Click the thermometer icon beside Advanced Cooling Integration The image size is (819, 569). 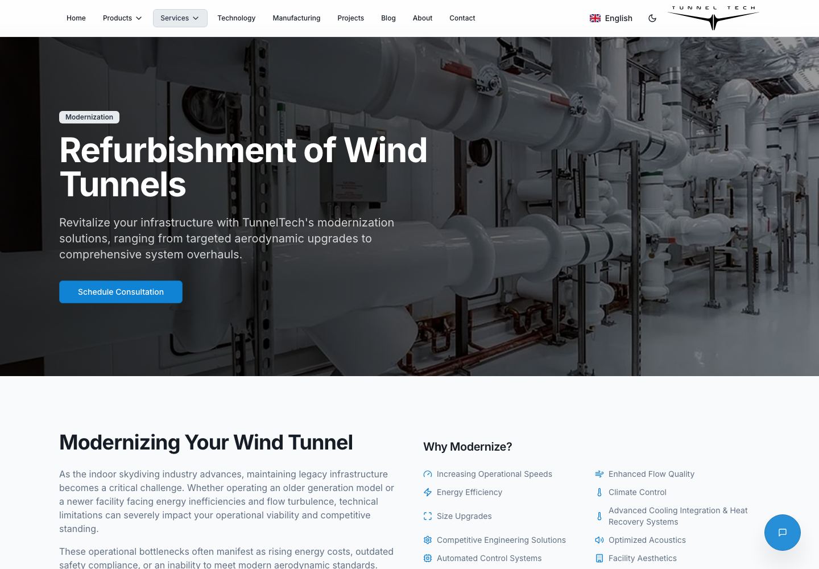click(x=599, y=516)
